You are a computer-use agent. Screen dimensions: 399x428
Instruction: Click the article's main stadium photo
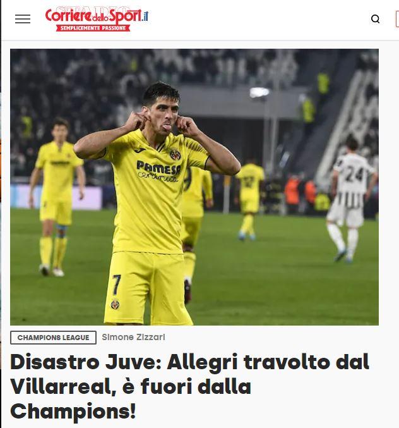pos(194,187)
